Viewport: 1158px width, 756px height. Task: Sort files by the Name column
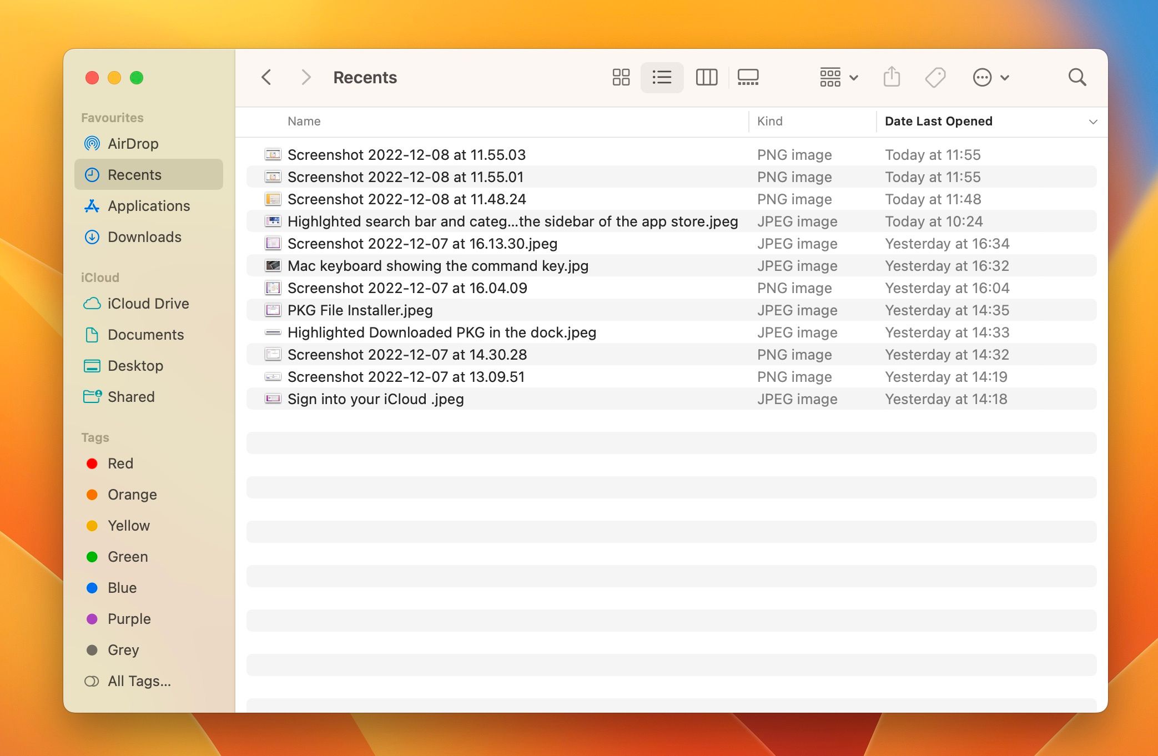(x=304, y=121)
